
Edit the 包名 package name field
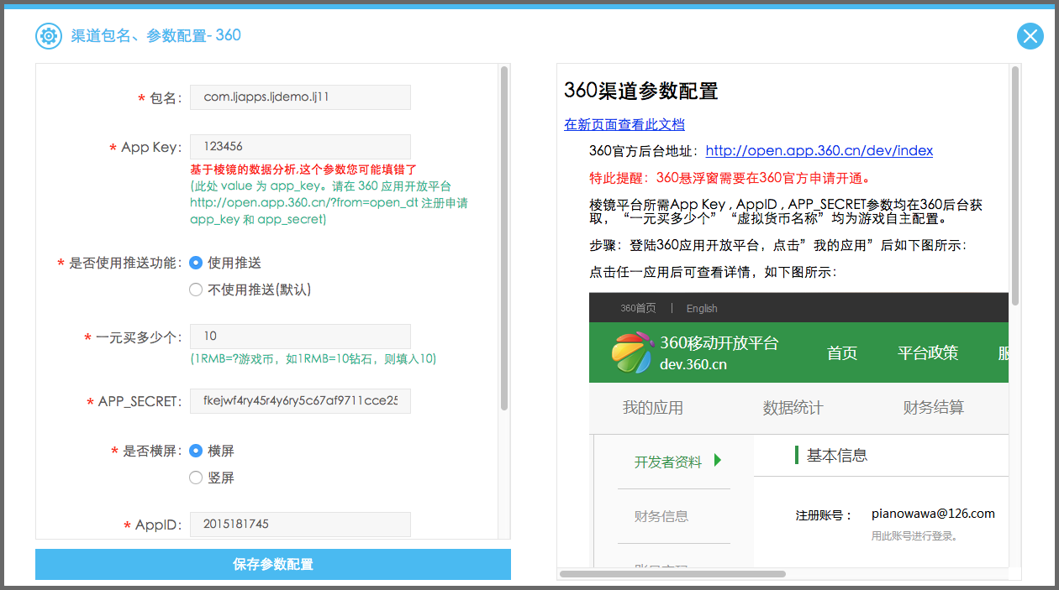coord(300,97)
